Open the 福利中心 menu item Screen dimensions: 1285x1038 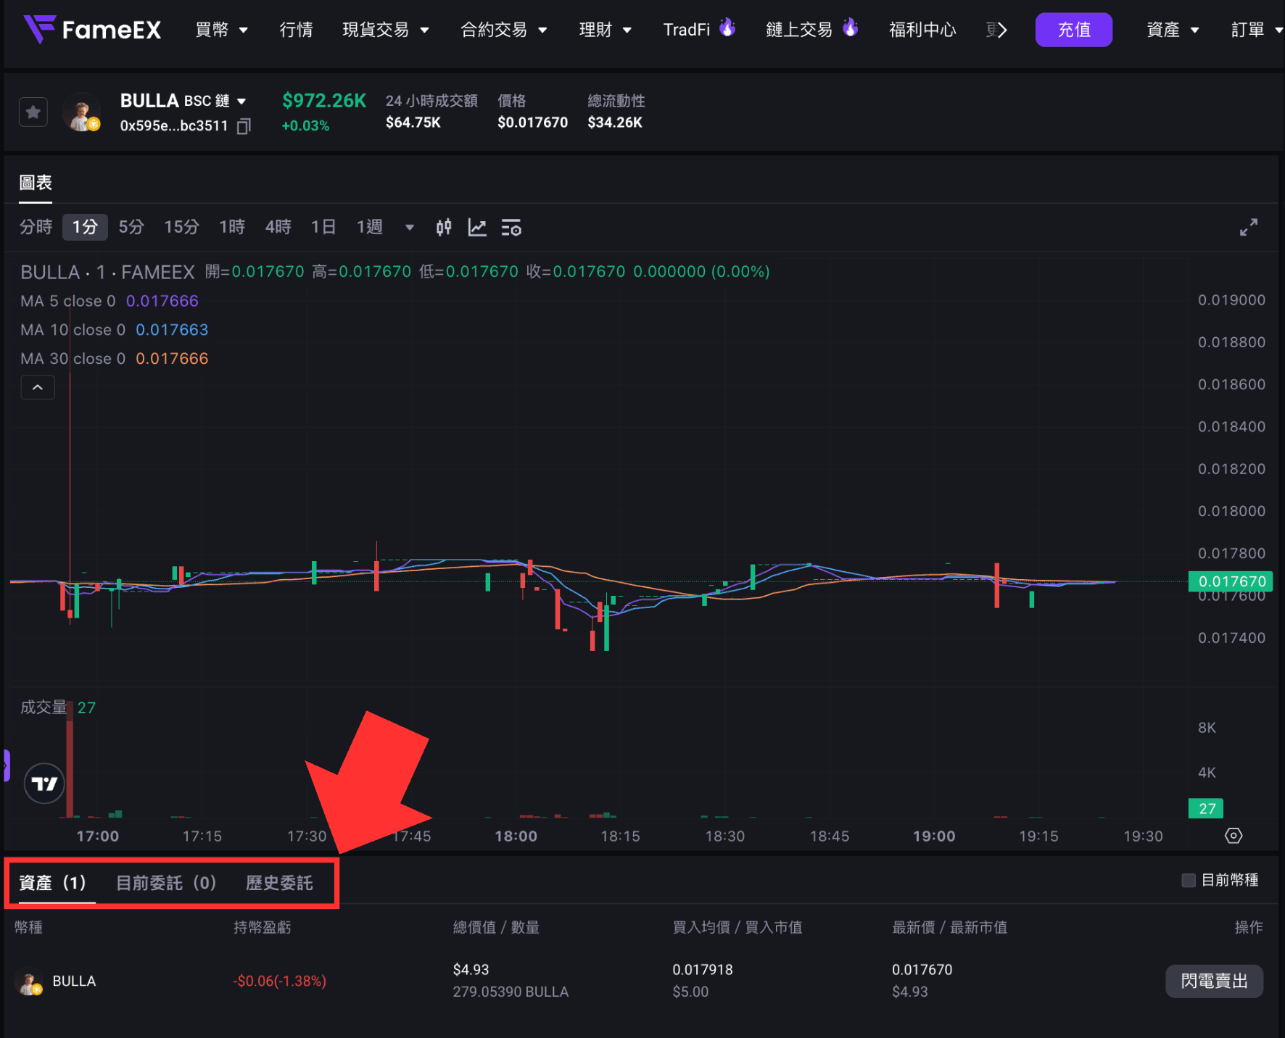coord(922,30)
